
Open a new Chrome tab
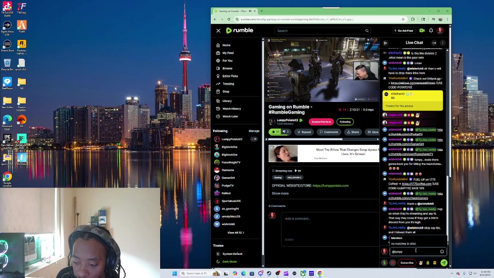262,11
